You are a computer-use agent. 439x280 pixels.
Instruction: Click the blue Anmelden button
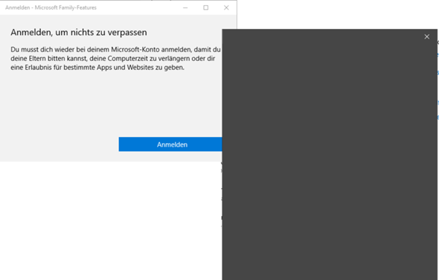coord(170,144)
